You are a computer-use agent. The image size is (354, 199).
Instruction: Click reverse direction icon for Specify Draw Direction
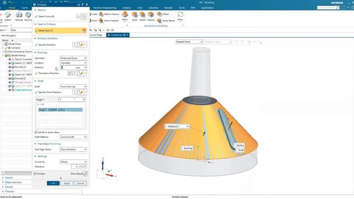coord(75,92)
